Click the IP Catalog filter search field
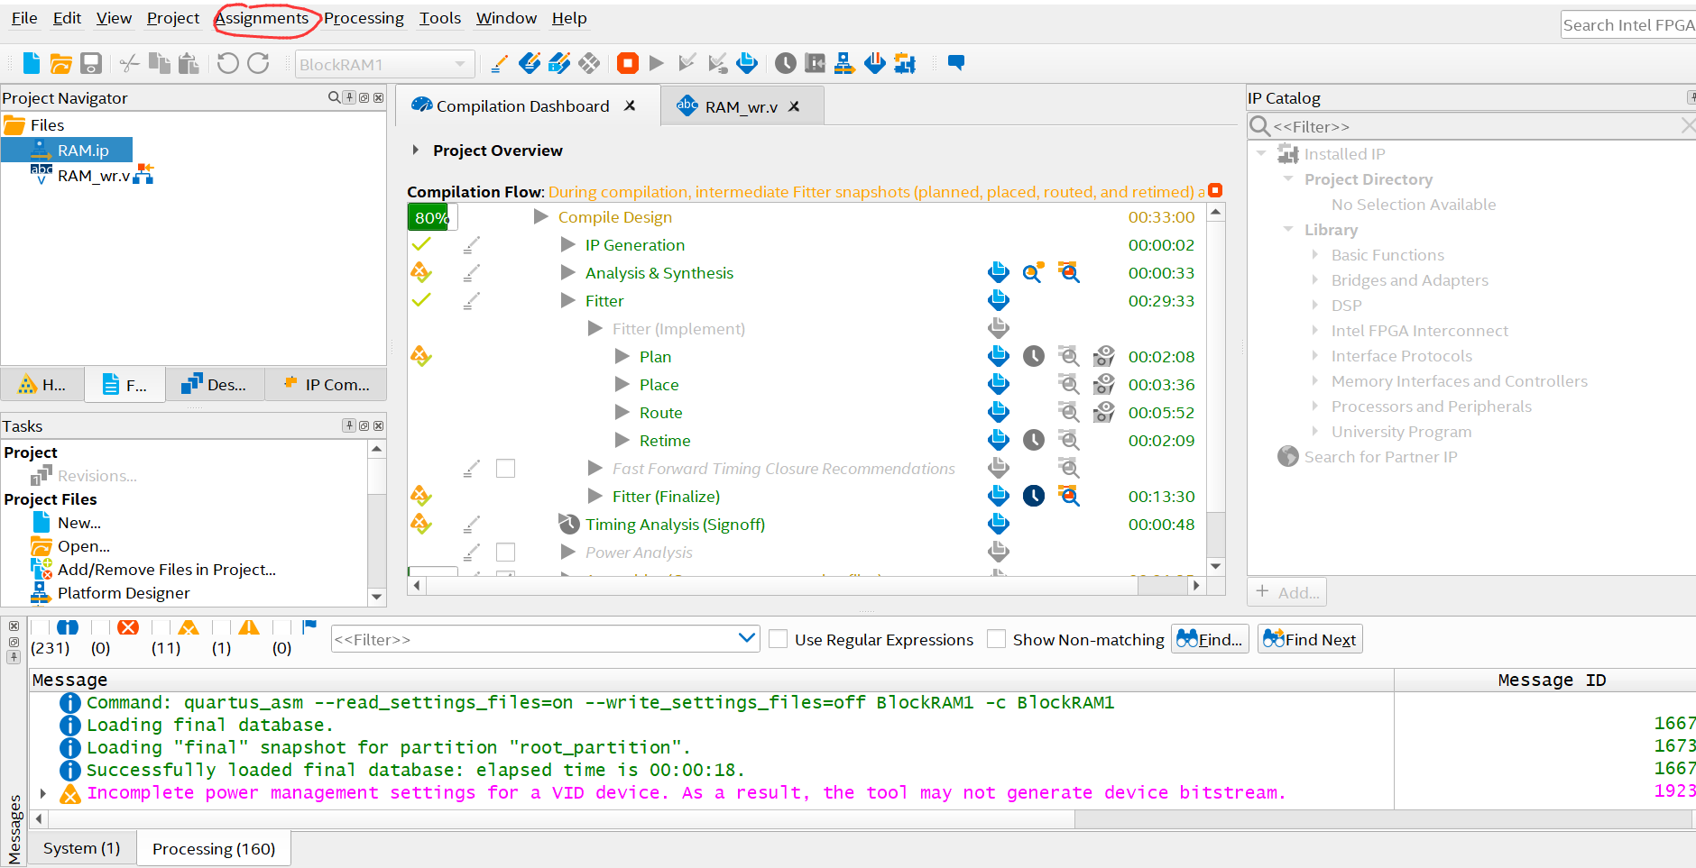This screenshot has width=1696, height=868. tap(1471, 126)
